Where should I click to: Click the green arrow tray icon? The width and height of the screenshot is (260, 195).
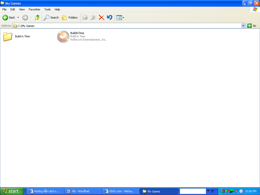coord(232,191)
